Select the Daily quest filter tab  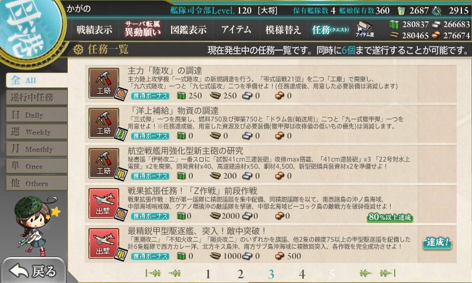[x=37, y=115]
